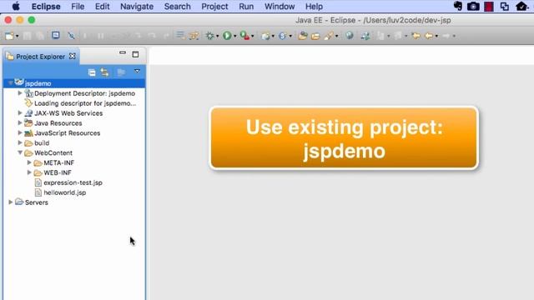Open the Run menu
This screenshot has height=300, width=534.
pos(246,7)
